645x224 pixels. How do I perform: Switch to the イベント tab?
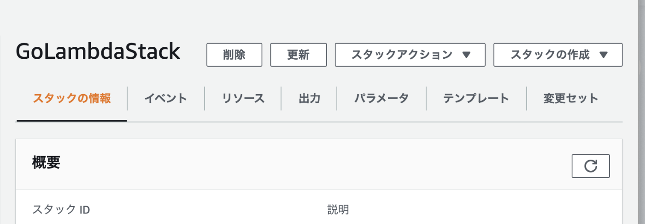pos(166,98)
